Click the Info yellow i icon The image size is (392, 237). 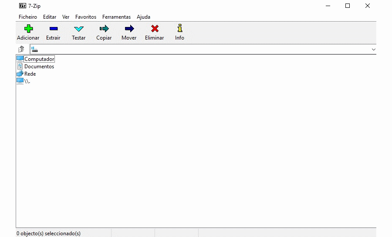[180, 28]
